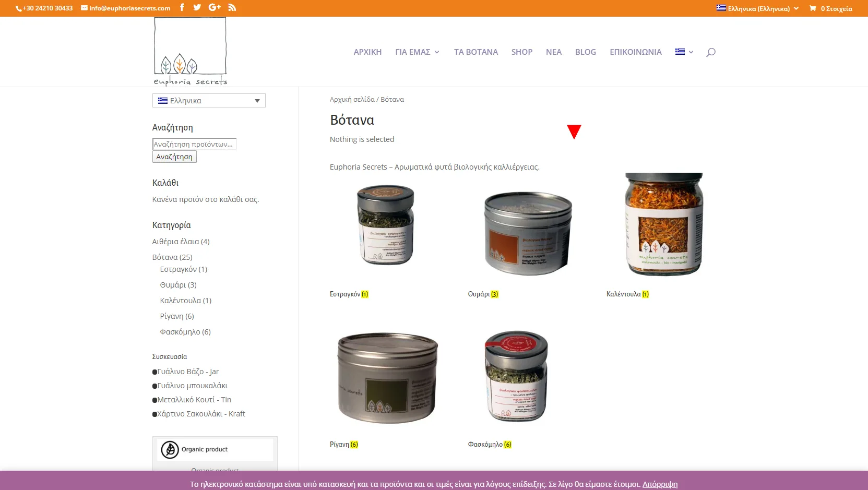This screenshot has height=490, width=868.
Task: Open subcategory Ρίγανη (6) in sidebar
Action: click(177, 316)
